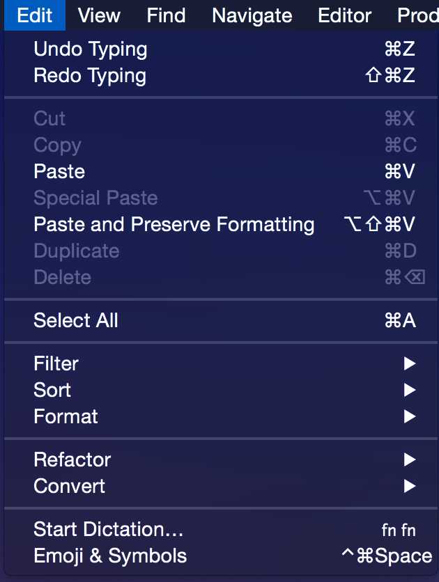This screenshot has height=582, width=439.
Task: Click the dimmed Special Paste entry
Action: click(x=221, y=198)
